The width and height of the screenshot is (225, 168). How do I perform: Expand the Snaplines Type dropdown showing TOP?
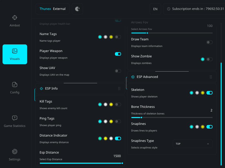click(193, 144)
